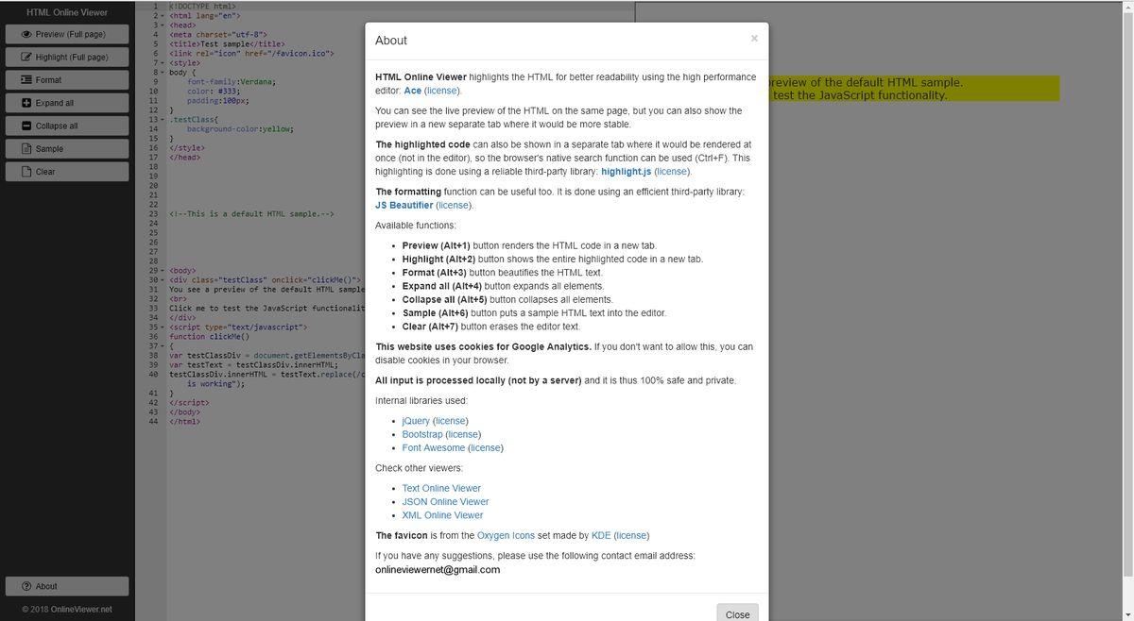1134x621 pixels.
Task: Open Preview (Full page) with the eye icon
Action: click(66, 34)
